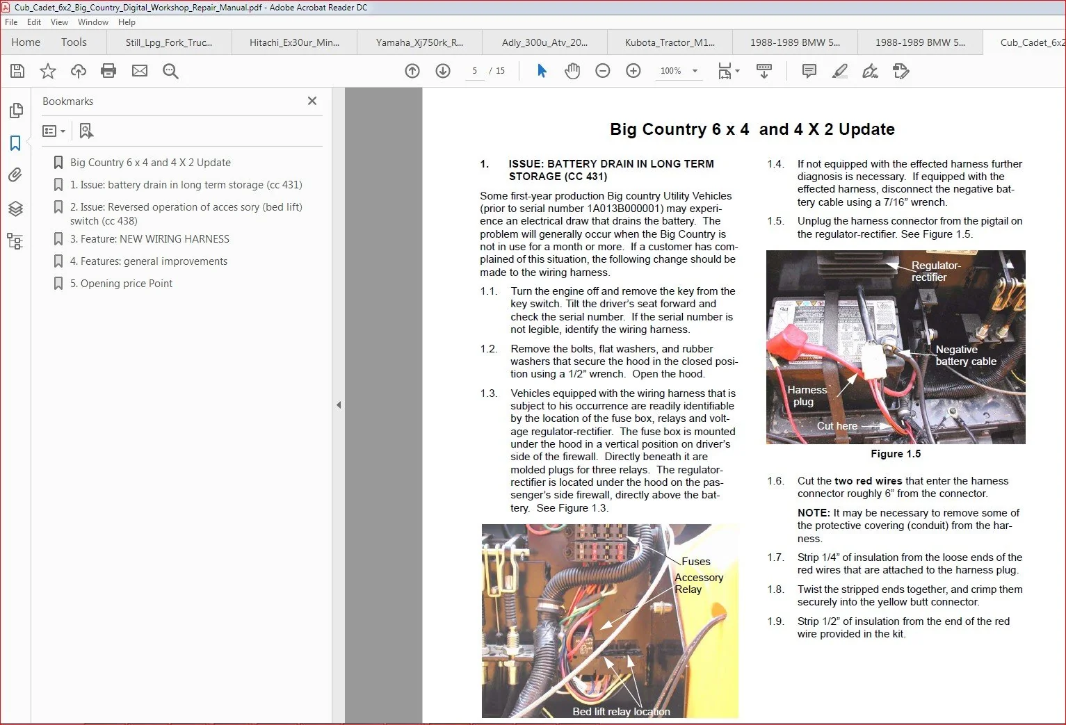Select the Cub_Cadet_6x2 document tab
The width and height of the screenshot is (1066, 725).
1025,42
